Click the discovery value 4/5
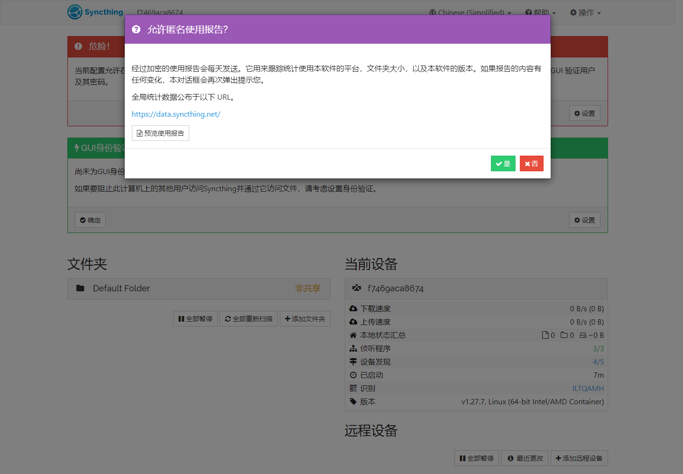 tap(598, 362)
